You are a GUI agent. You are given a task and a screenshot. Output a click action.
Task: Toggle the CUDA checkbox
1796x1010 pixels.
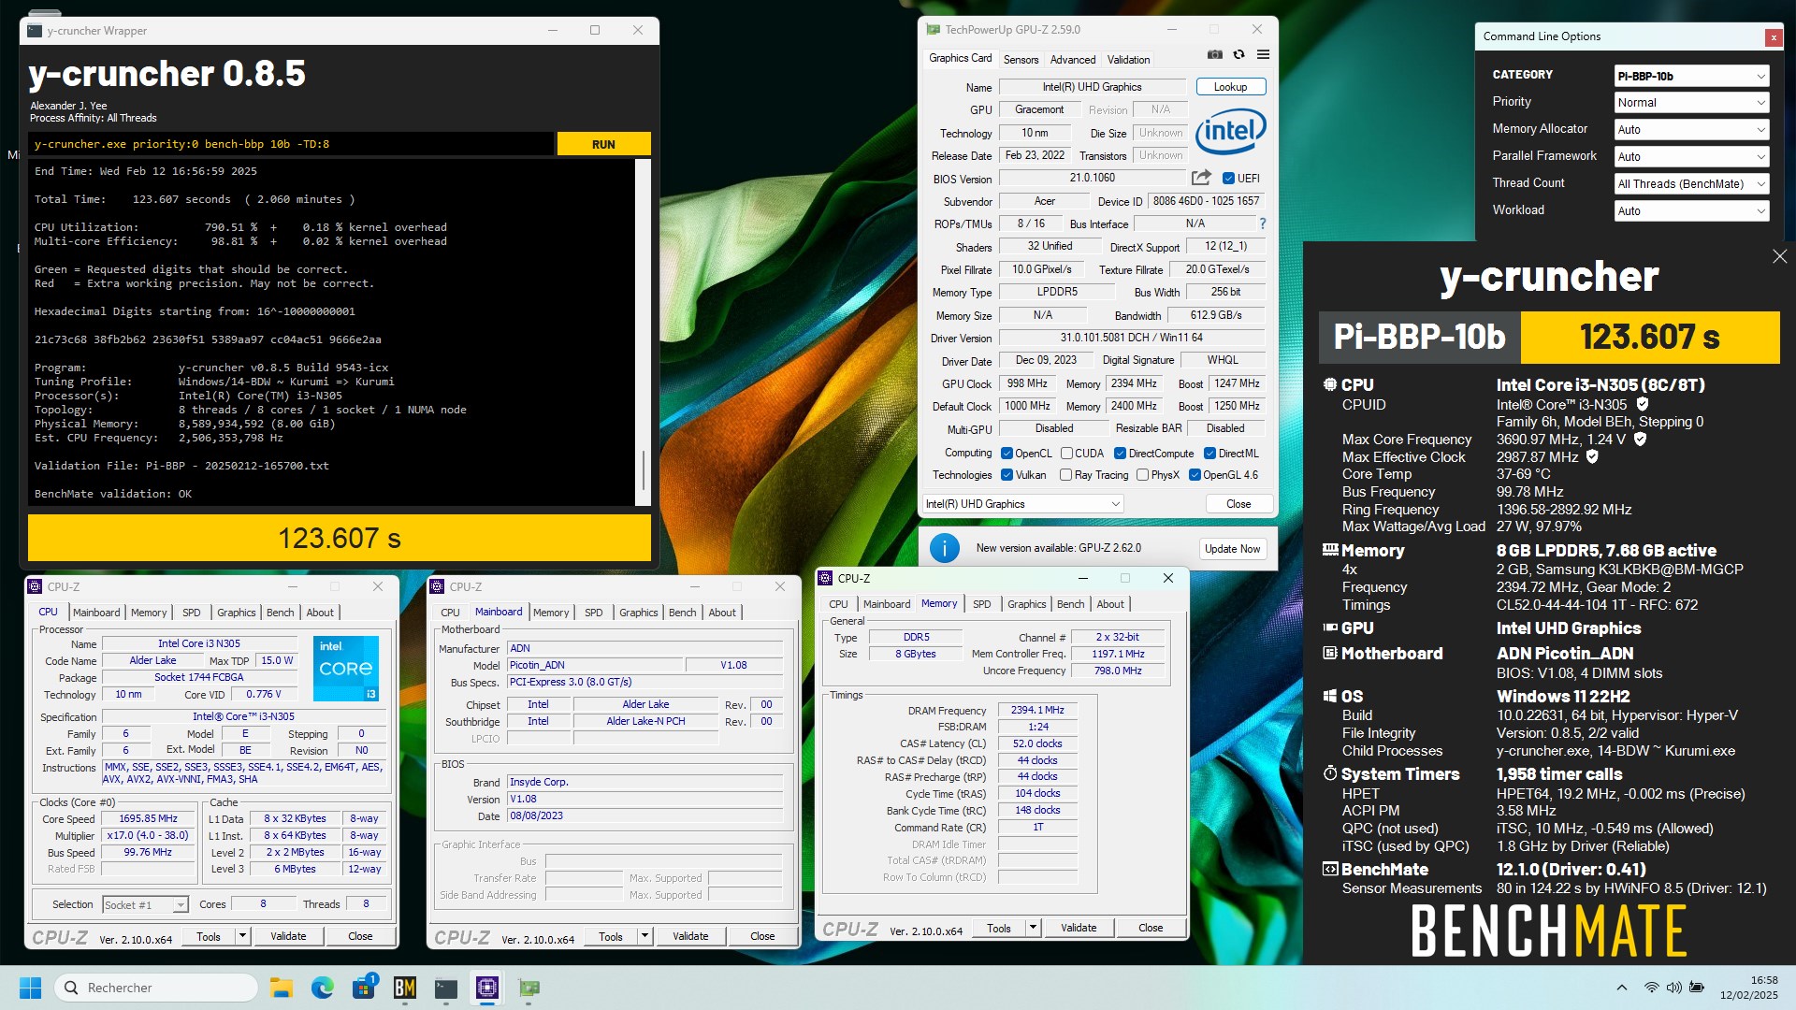tap(1066, 454)
